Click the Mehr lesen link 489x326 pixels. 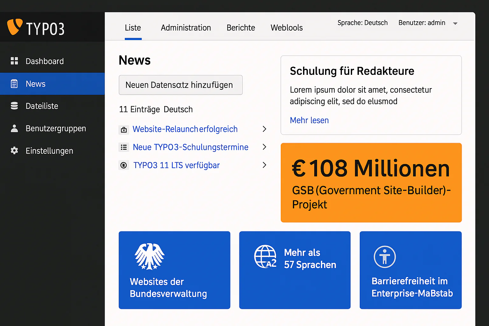click(309, 120)
